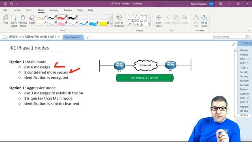Switch to the View tab

pyautogui.click(x=80, y=10)
